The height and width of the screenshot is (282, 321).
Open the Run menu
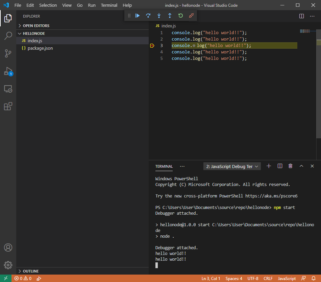pyautogui.click(x=92, y=5)
